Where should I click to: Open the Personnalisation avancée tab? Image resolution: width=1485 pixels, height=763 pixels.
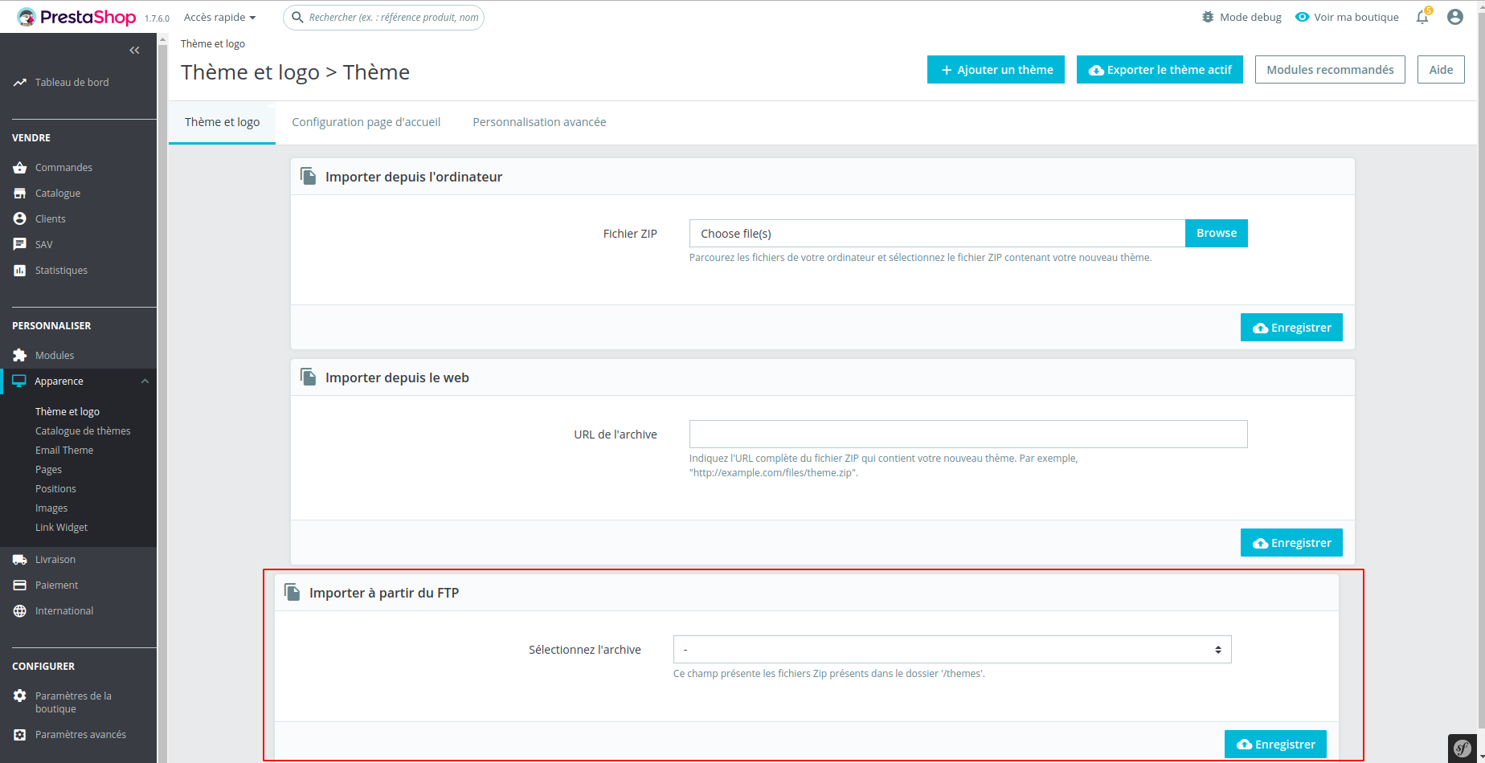click(539, 121)
